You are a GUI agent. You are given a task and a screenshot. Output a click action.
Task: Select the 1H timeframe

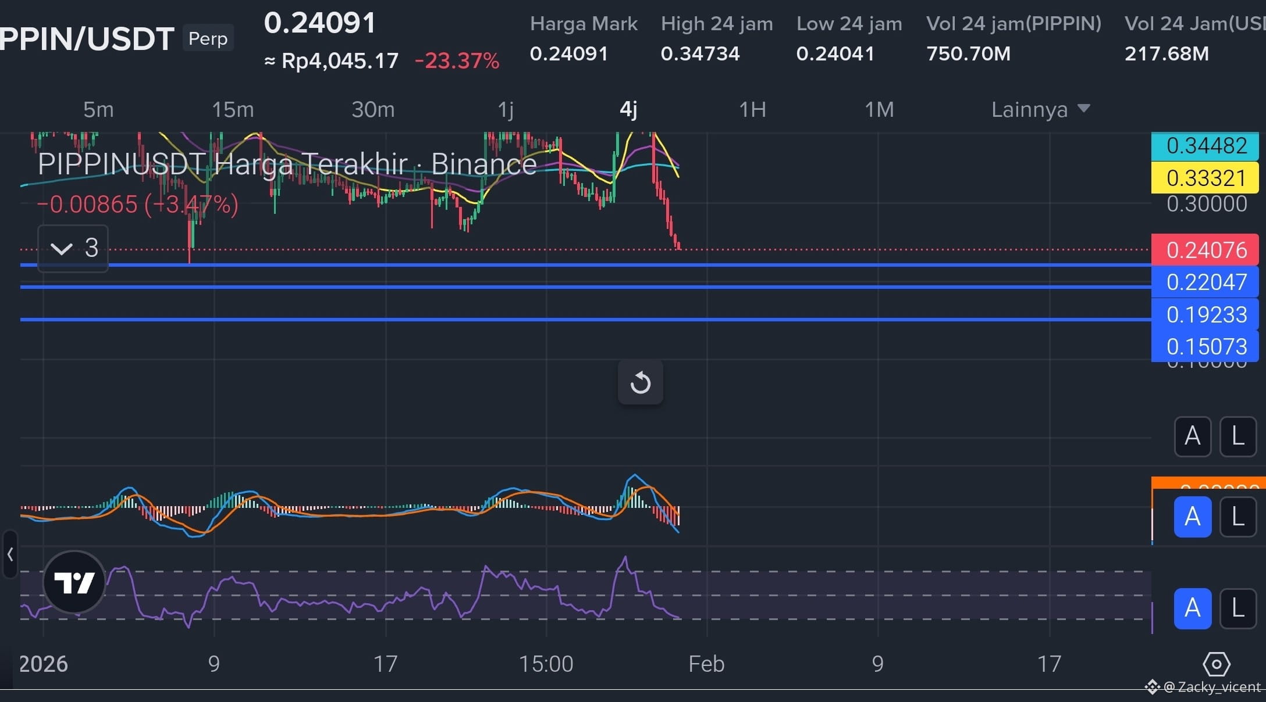click(x=752, y=109)
